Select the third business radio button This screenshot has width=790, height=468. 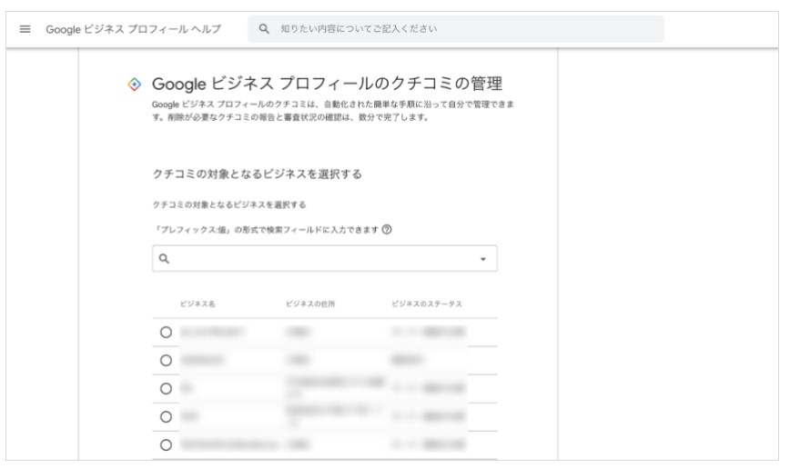coord(166,389)
